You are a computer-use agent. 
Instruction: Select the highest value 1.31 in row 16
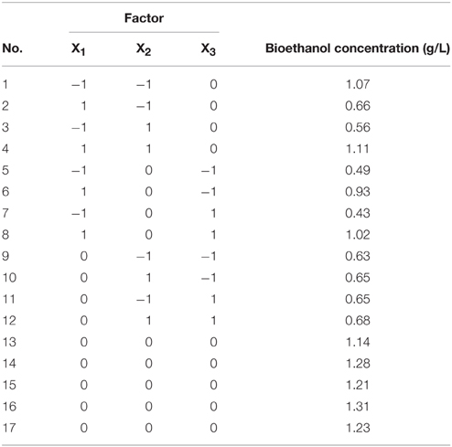(358, 407)
